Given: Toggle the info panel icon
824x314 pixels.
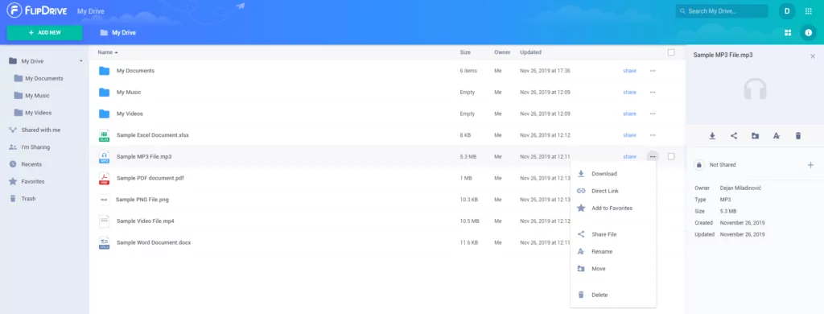Looking at the screenshot, I should [x=808, y=33].
